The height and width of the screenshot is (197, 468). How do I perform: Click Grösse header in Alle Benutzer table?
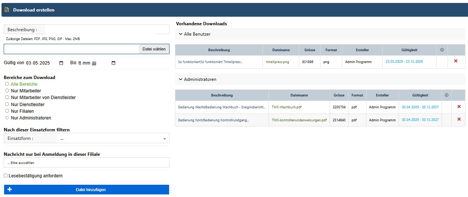point(310,50)
